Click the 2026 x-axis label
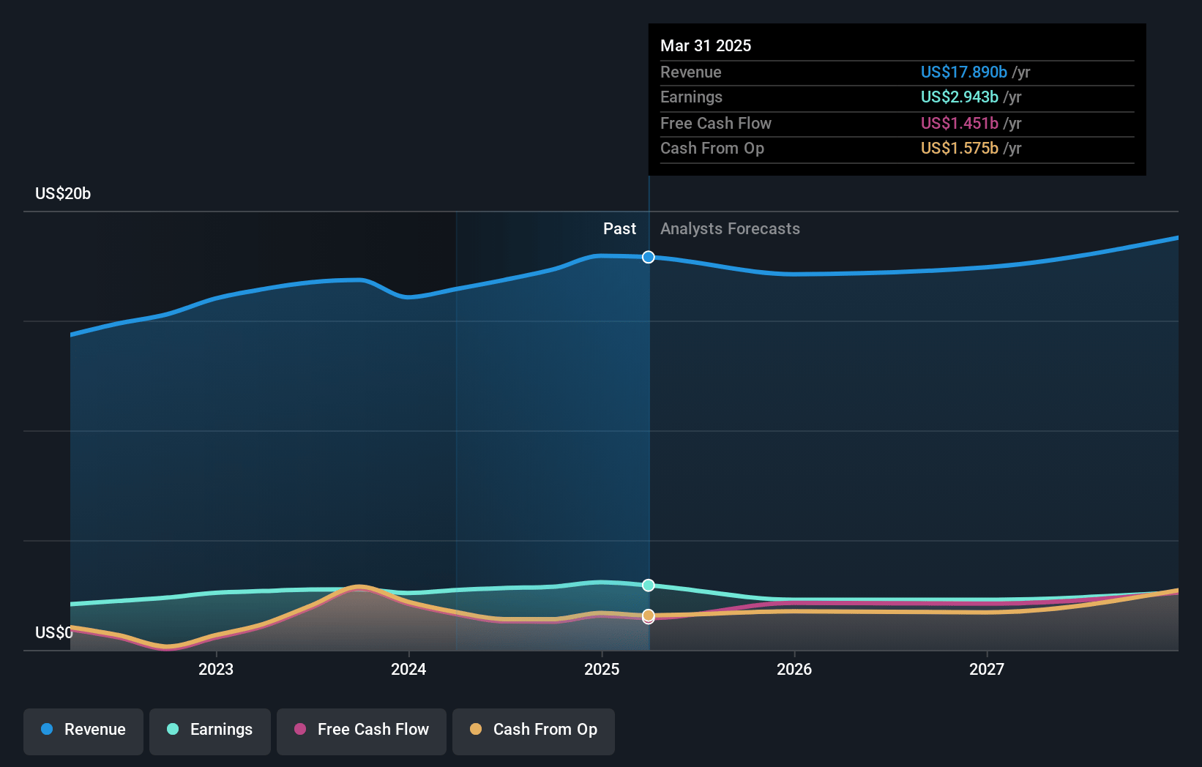Image resolution: width=1202 pixels, height=767 pixels. (794, 670)
